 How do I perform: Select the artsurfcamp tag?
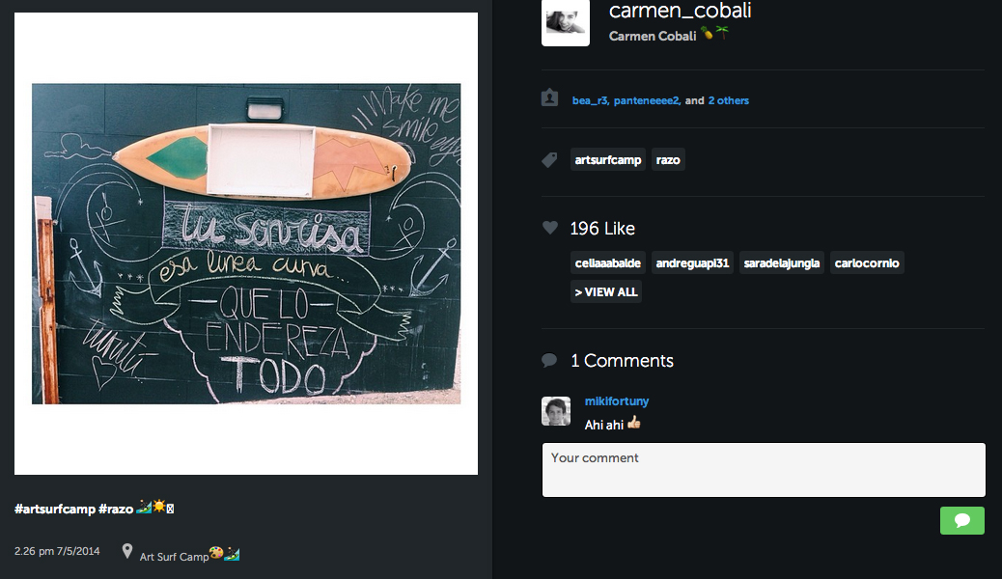point(608,160)
